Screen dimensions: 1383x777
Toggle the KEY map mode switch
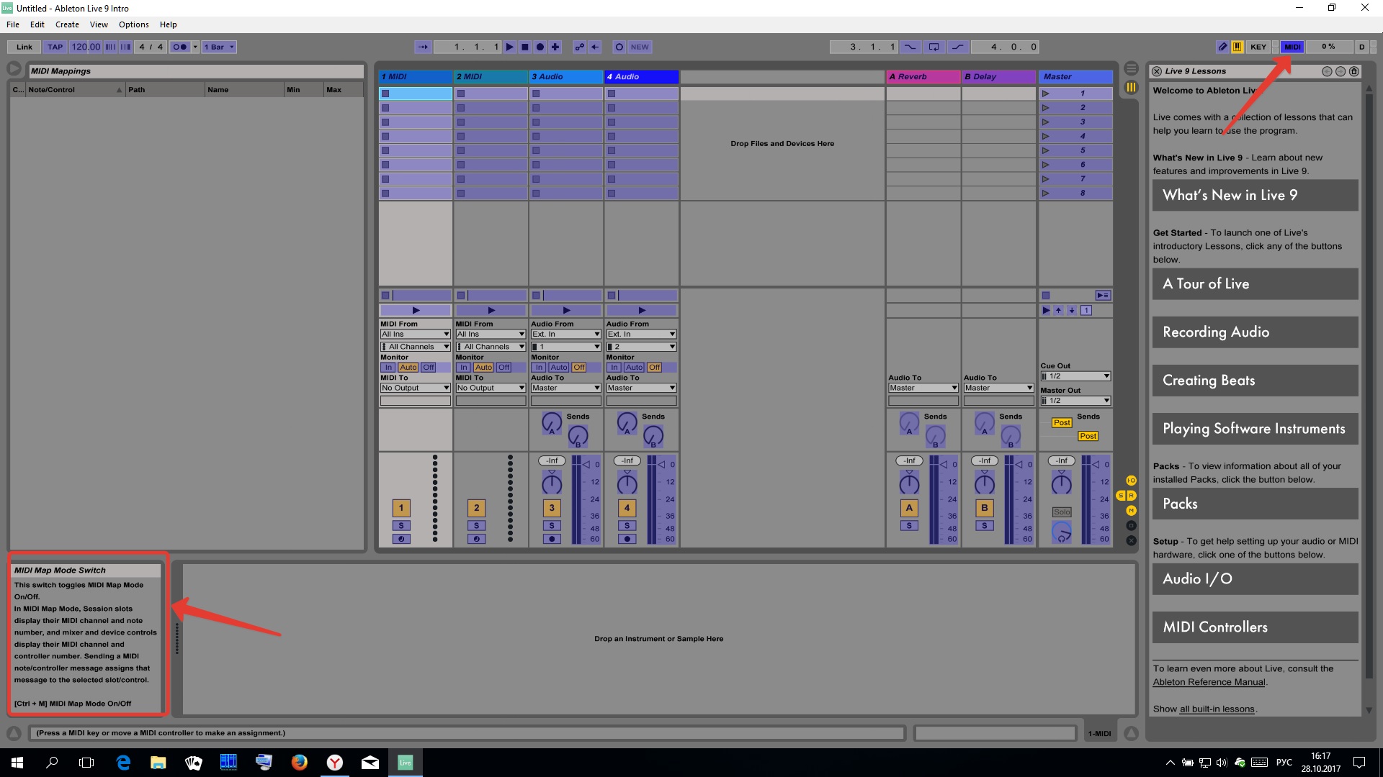tap(1258, 47)
